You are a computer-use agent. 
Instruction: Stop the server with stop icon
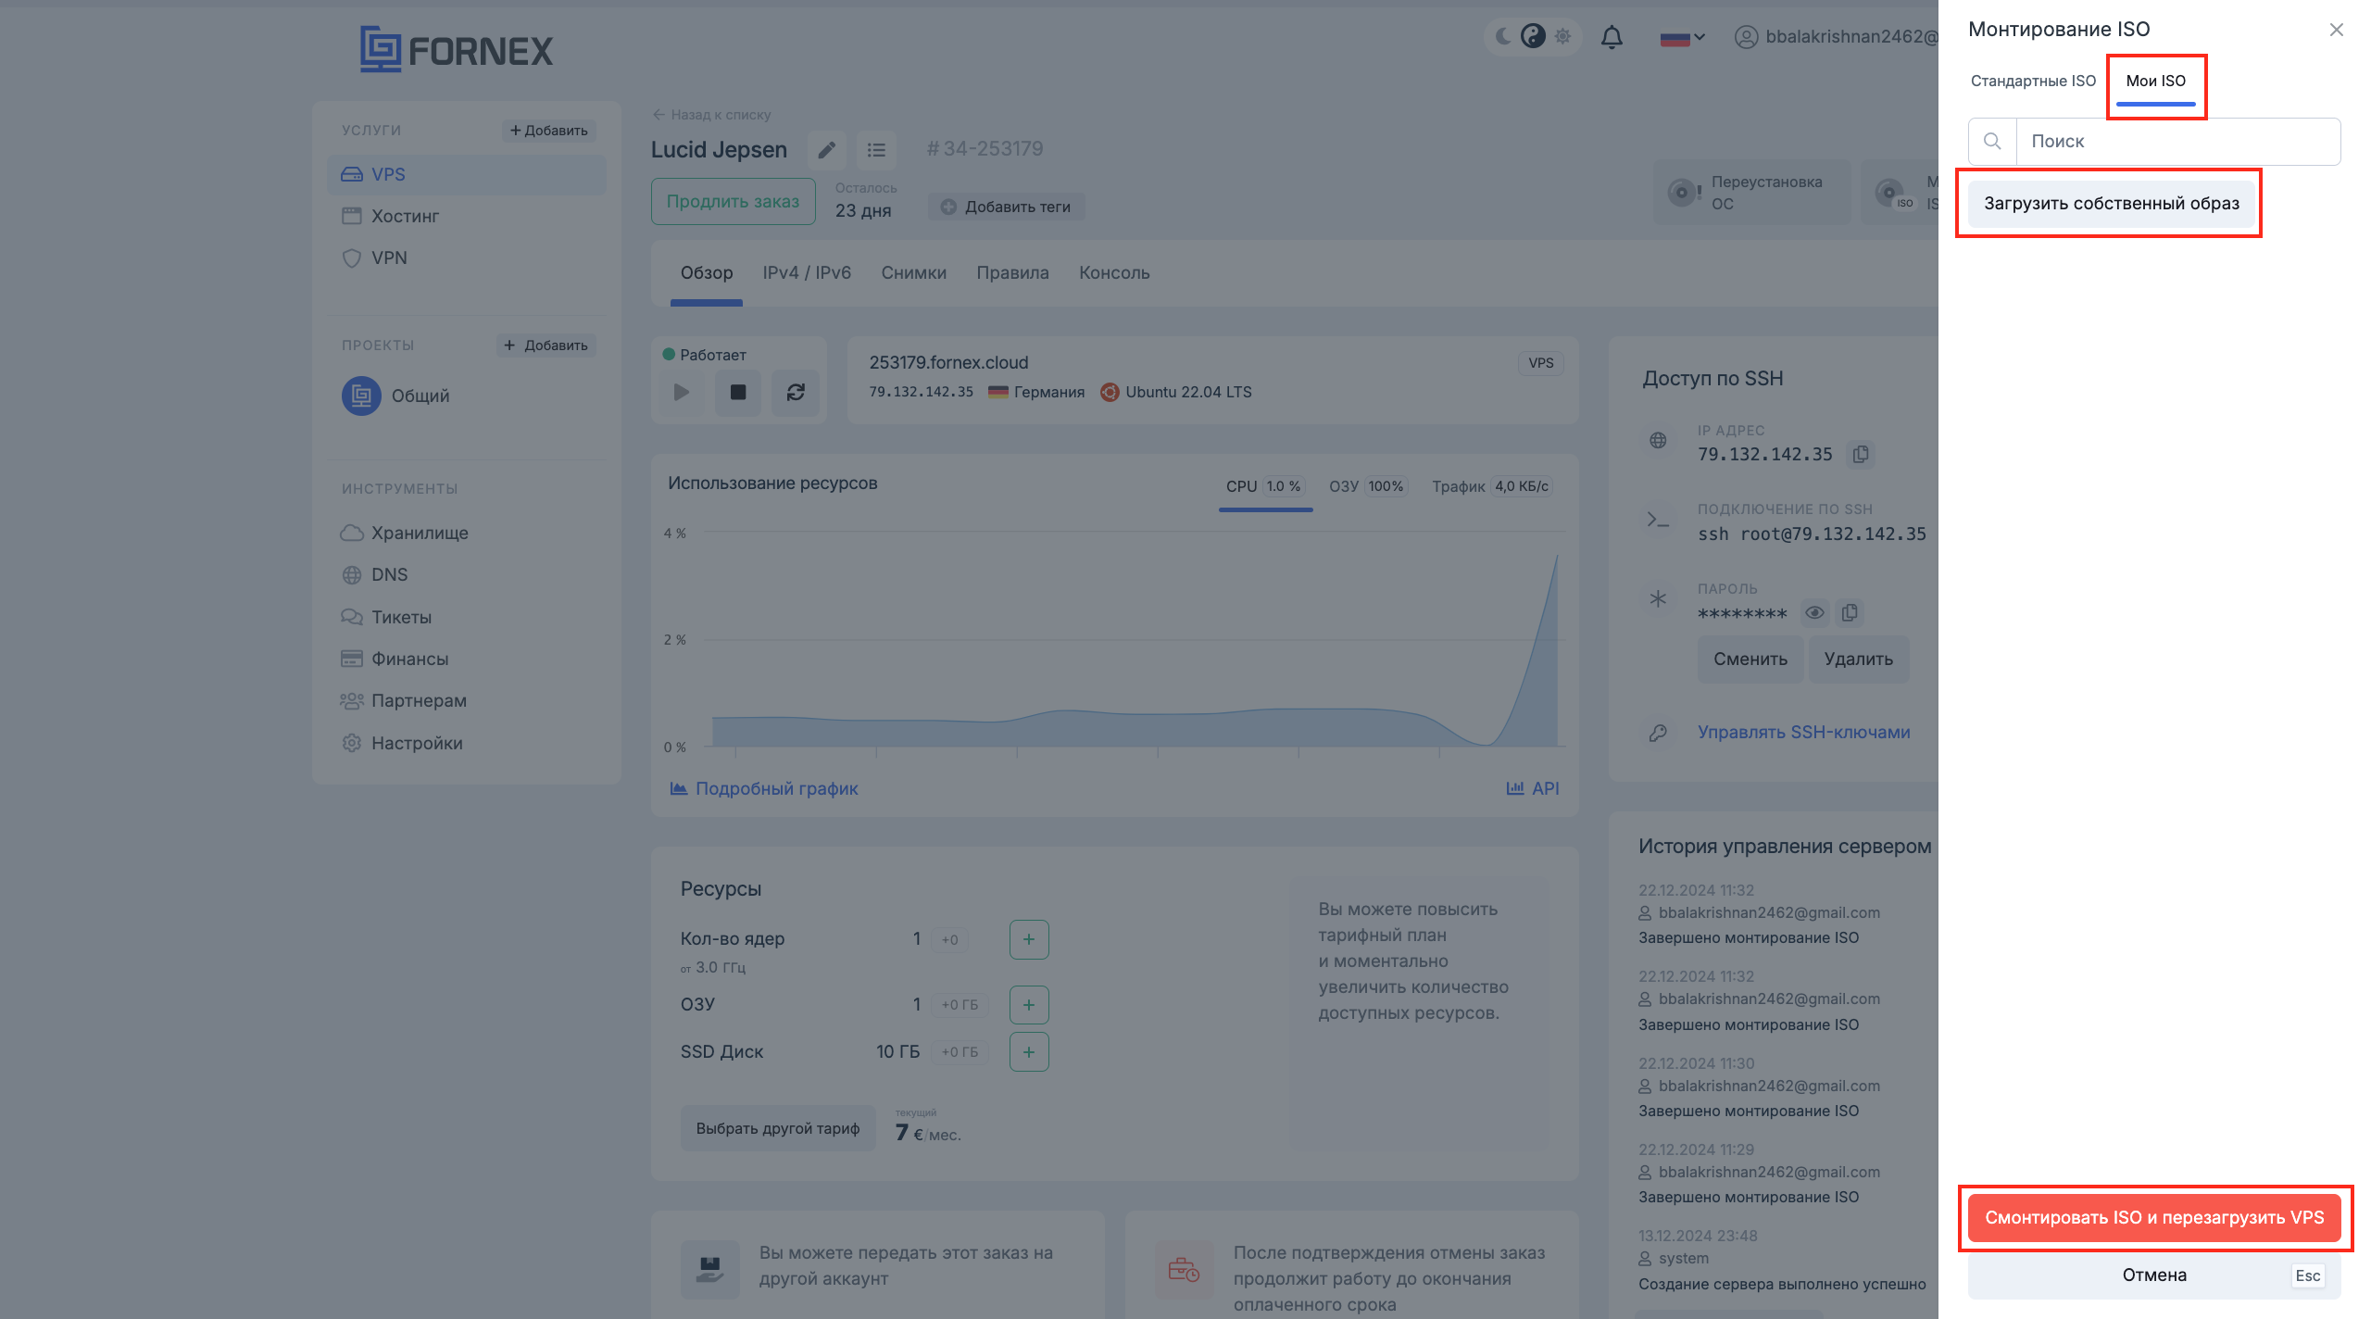[738, 393]
